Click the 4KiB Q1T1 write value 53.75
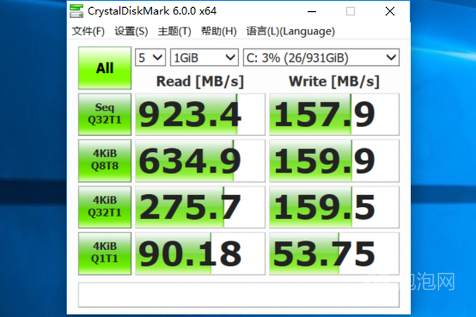 coord(335,254)
